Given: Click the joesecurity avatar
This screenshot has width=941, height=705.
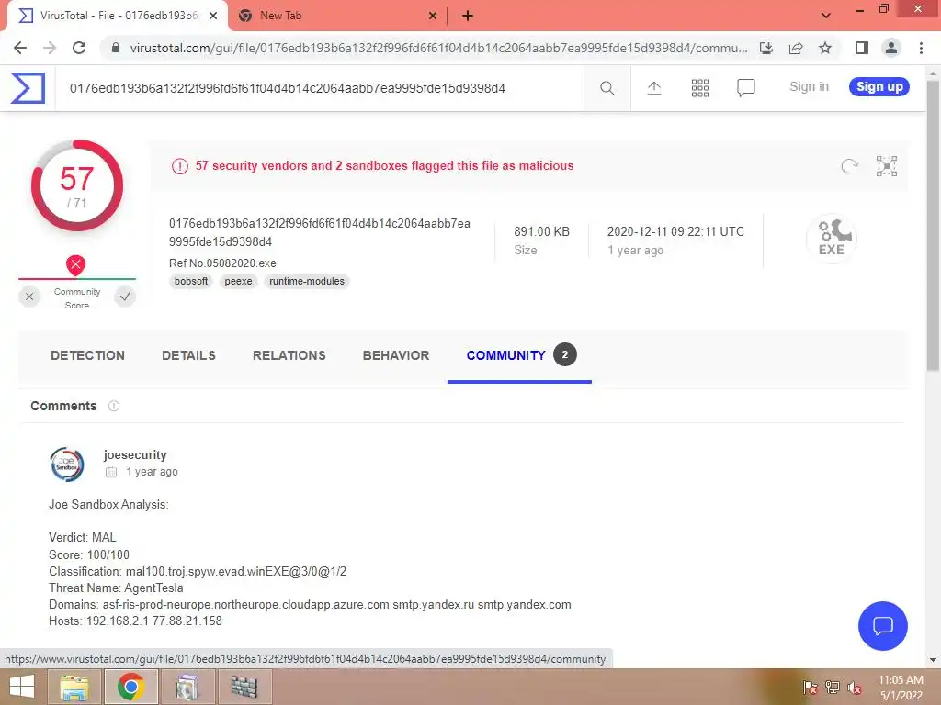Looking at the screenshot, I should click(x=66, y=464).
